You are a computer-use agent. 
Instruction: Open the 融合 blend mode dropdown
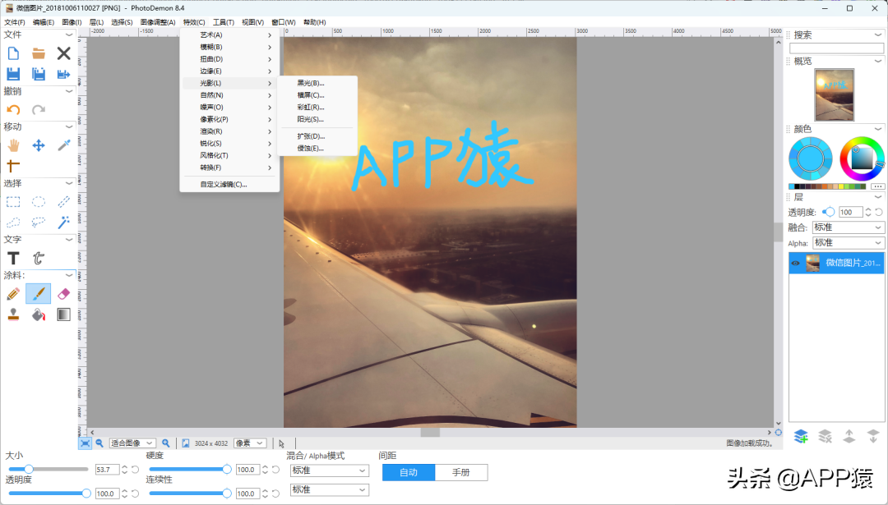(848, 227)
